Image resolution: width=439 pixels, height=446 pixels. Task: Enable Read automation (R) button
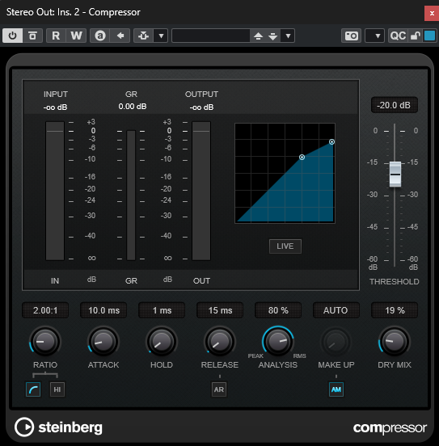[56, 36]
